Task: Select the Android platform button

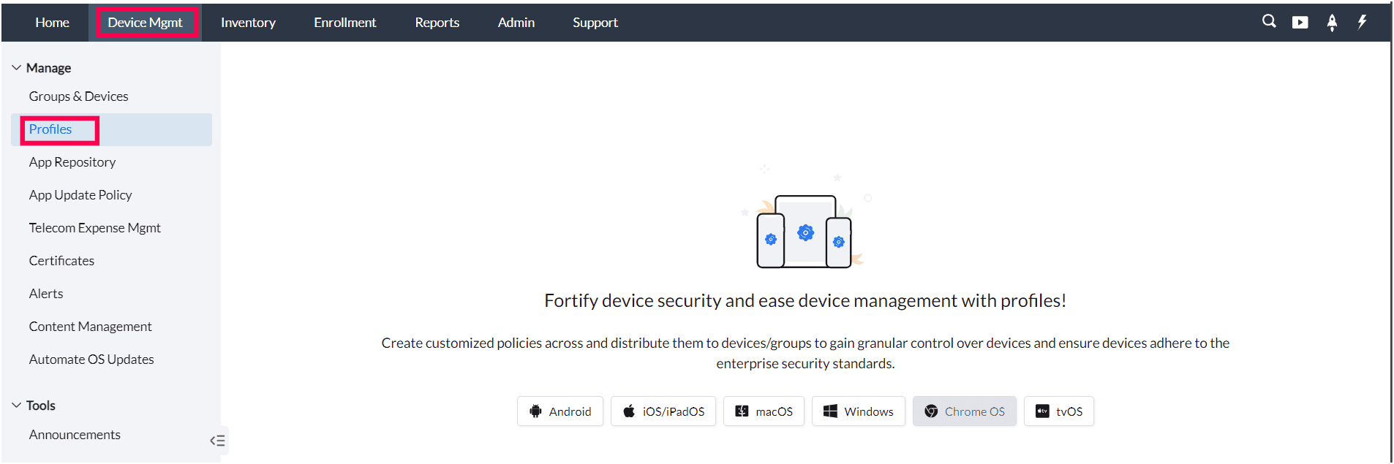Action: tap(560, 411)
